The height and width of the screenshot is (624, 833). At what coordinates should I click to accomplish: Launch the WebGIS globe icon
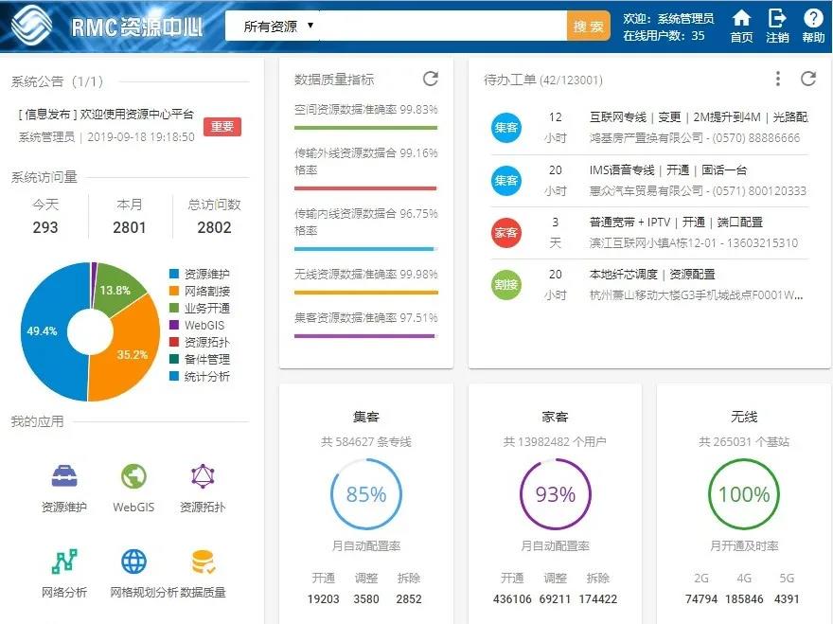[133, 476]
